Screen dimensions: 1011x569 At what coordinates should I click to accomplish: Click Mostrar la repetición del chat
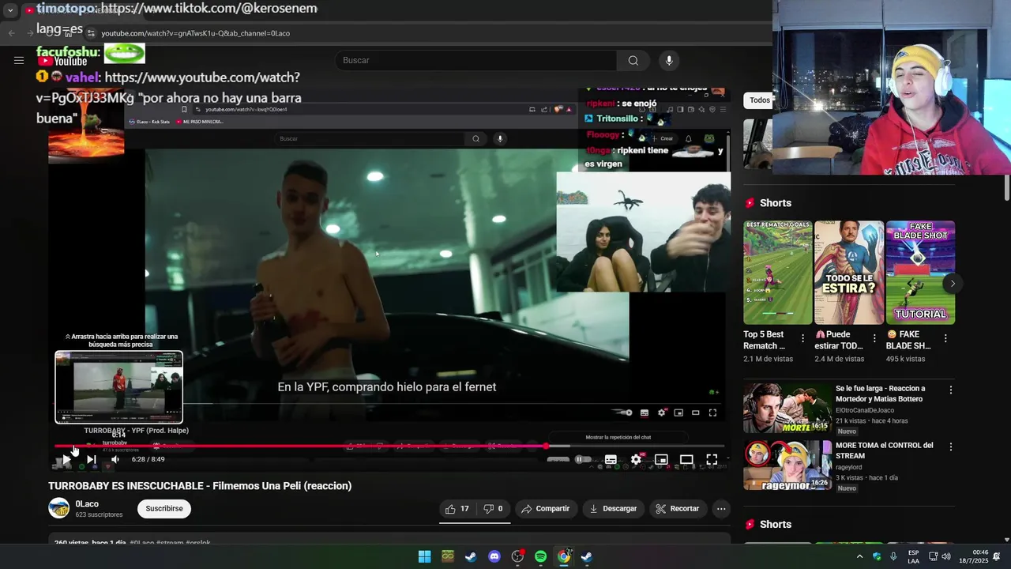(618, 437)
